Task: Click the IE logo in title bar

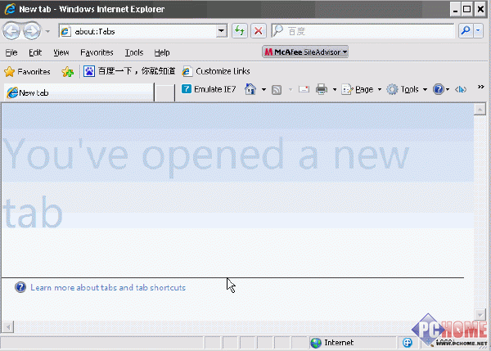Action: point(10,9)
